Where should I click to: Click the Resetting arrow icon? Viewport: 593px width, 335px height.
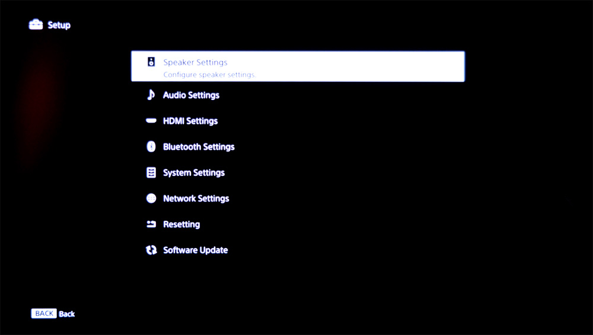(151, 224)
